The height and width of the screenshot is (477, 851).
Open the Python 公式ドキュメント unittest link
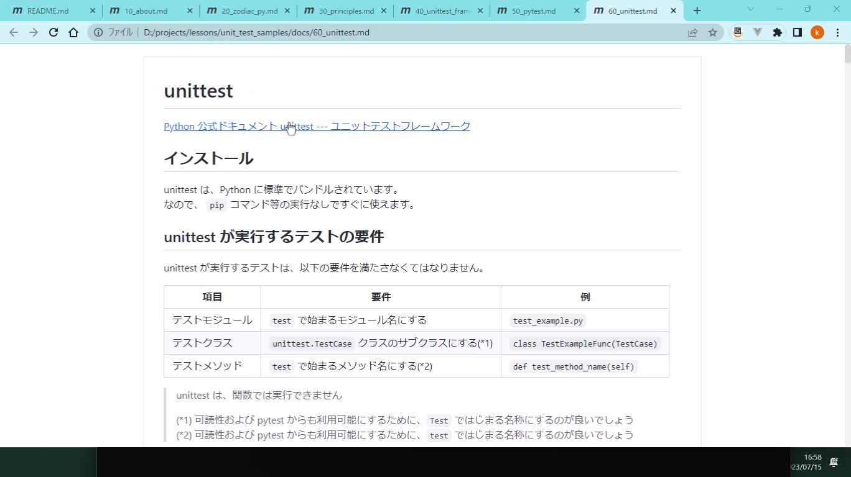(x=317, y=126)
